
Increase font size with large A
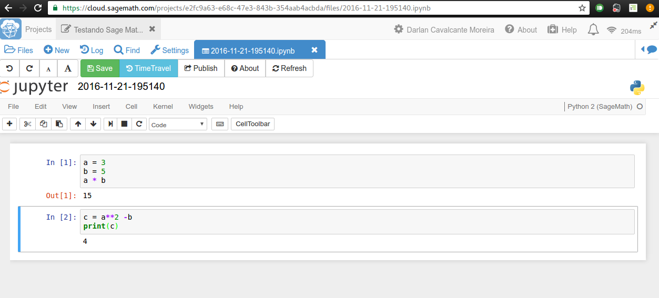coord(68,68)
